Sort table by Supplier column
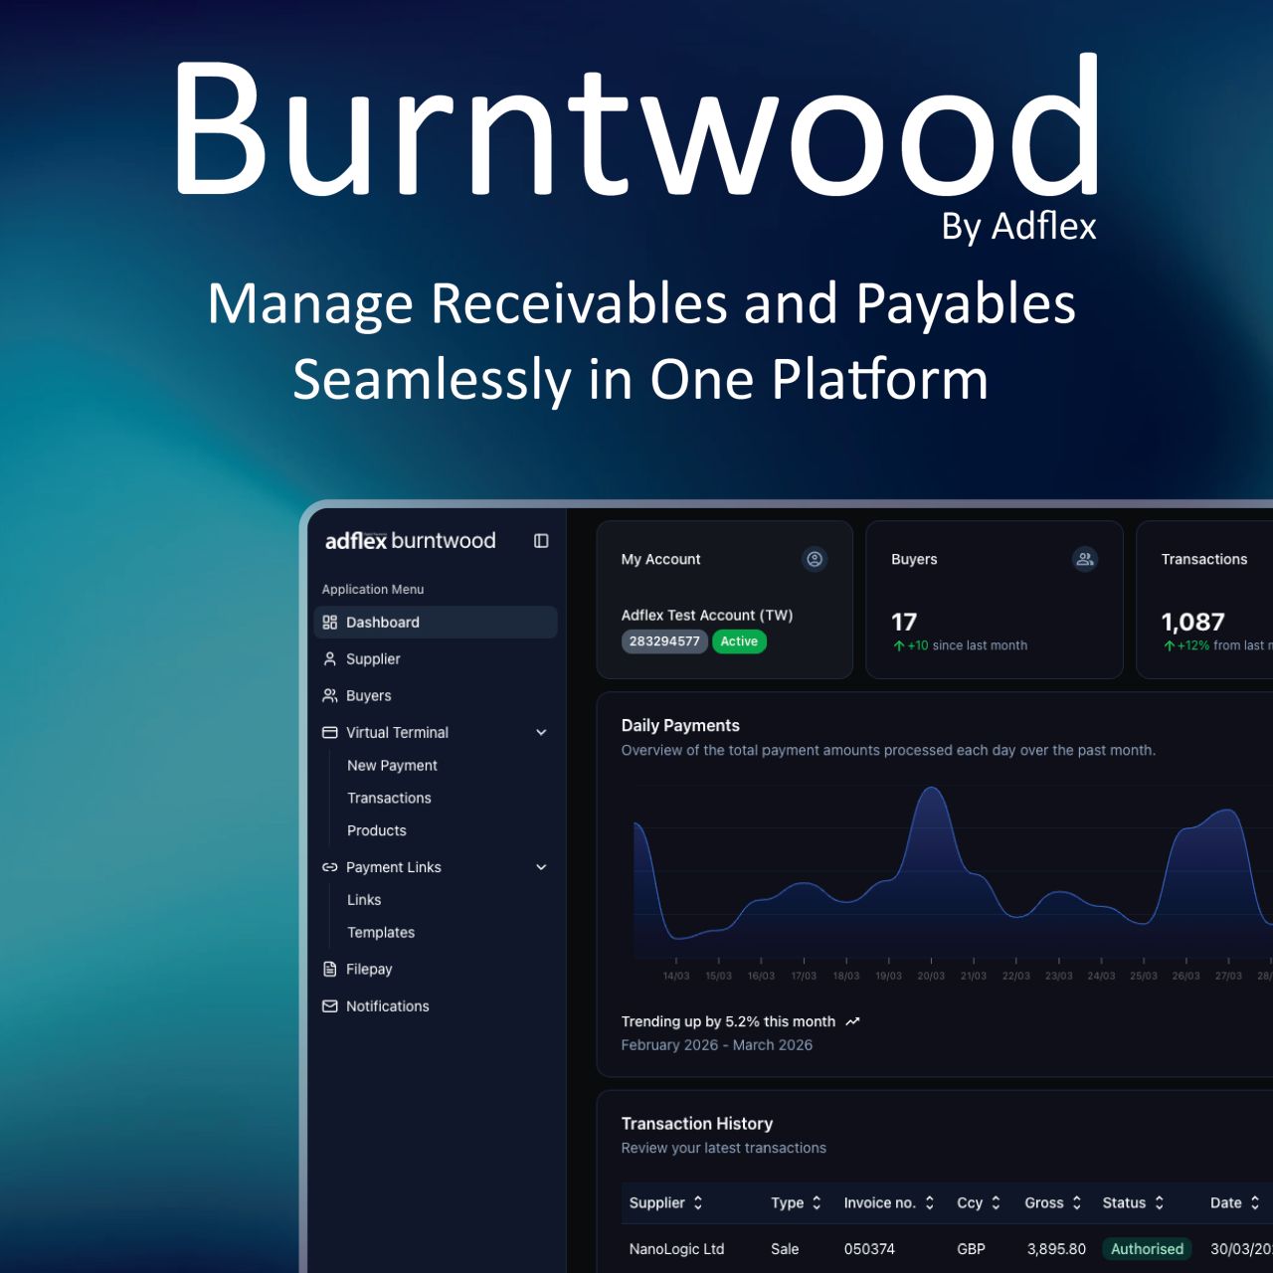Image resolution: width=1273 pixels, height=1273 pixels. pos(666,1202)
